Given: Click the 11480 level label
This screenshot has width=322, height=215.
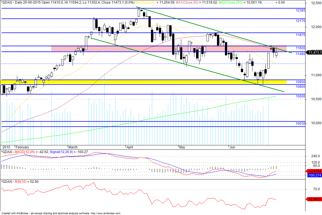Looking at the screenshot, I should [301, 54].
